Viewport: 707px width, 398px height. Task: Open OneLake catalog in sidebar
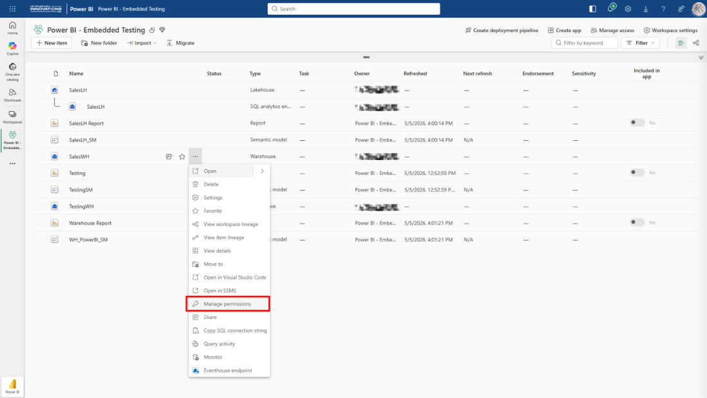tap(12, 72)
